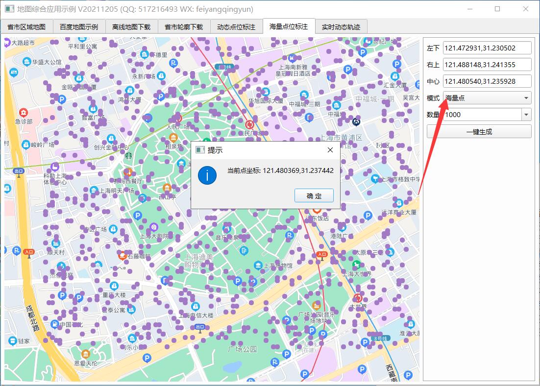Select the 离线地图下载 tab

point(131,27)
